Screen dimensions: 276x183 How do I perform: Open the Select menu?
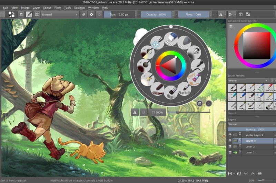(x=47, y=8)
